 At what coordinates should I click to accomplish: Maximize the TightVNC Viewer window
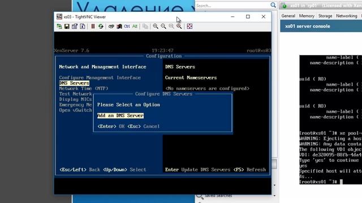(x=248, y=16)
